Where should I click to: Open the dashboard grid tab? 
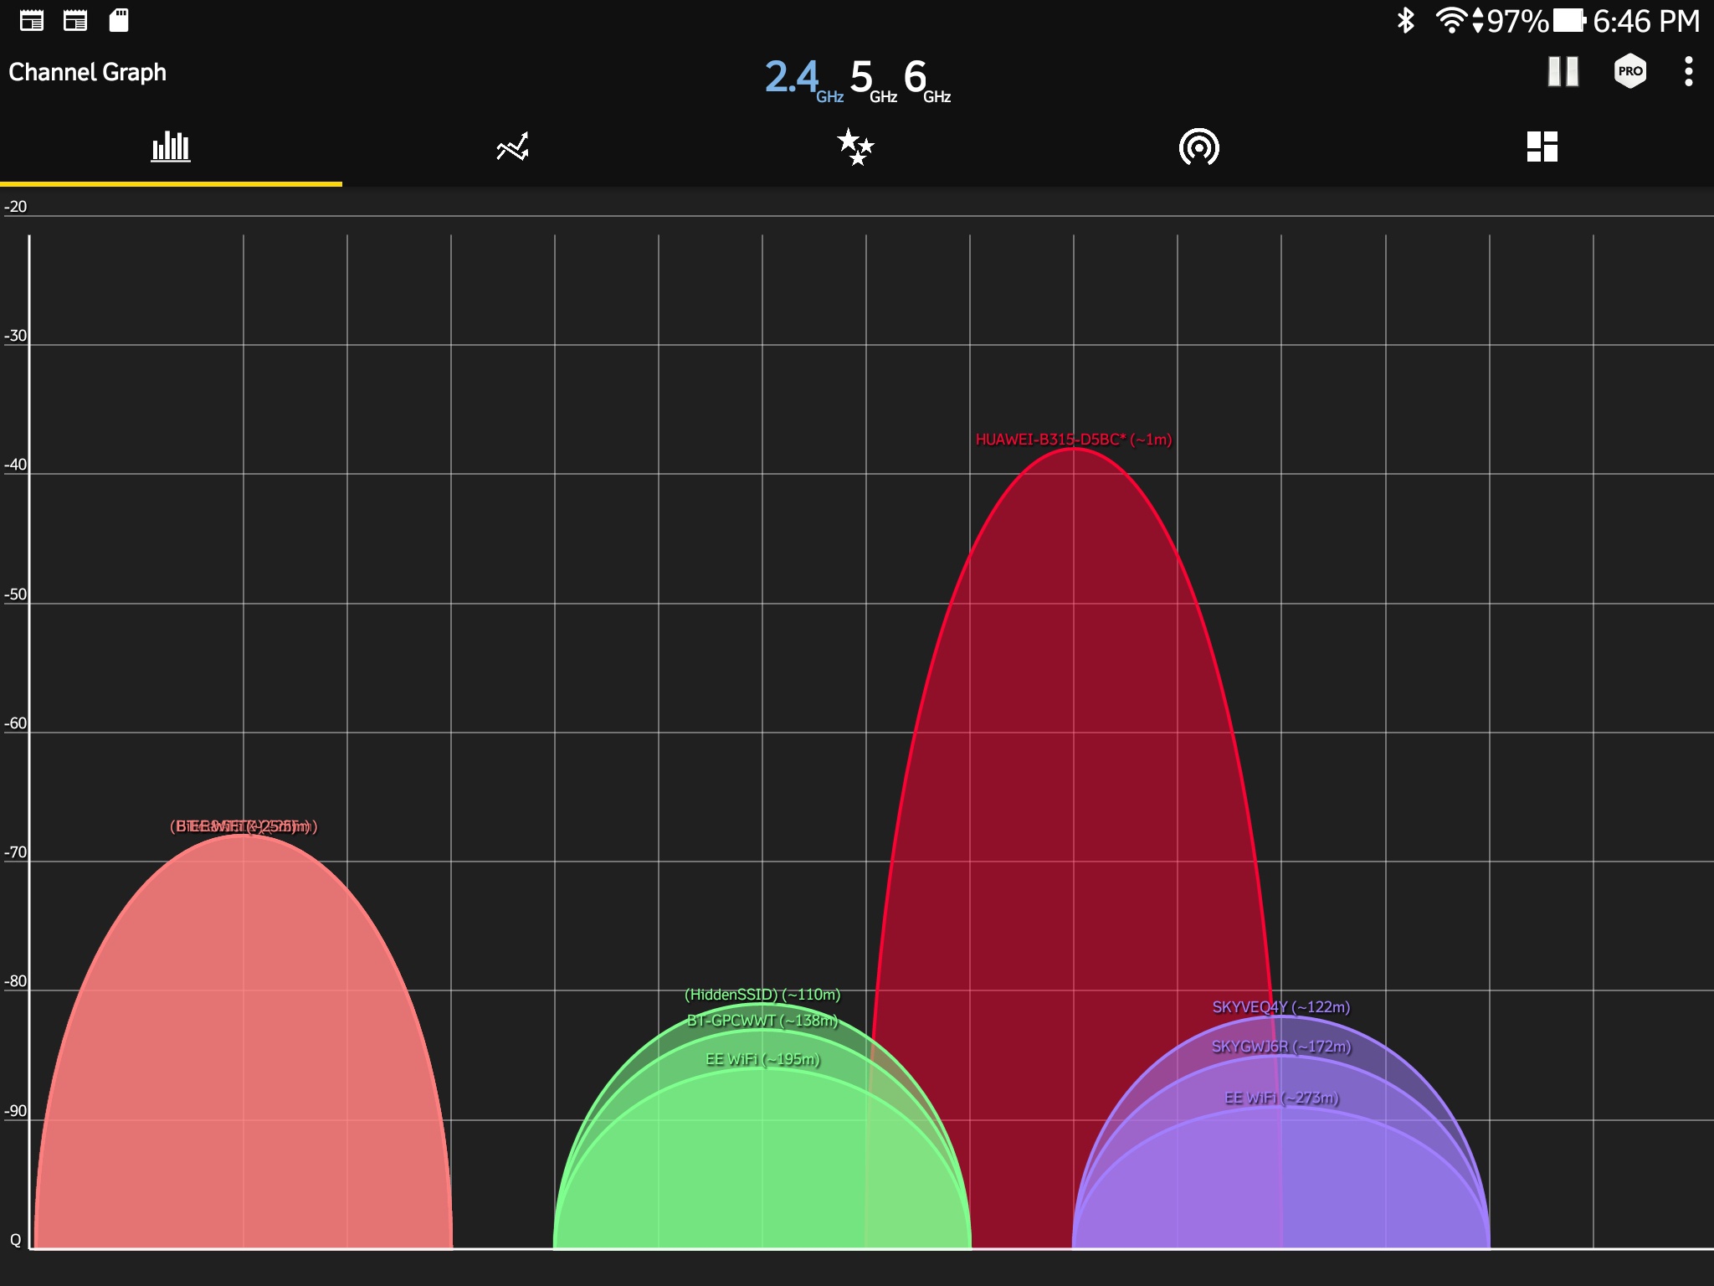pyautogui.click(x=1542, y=147)
